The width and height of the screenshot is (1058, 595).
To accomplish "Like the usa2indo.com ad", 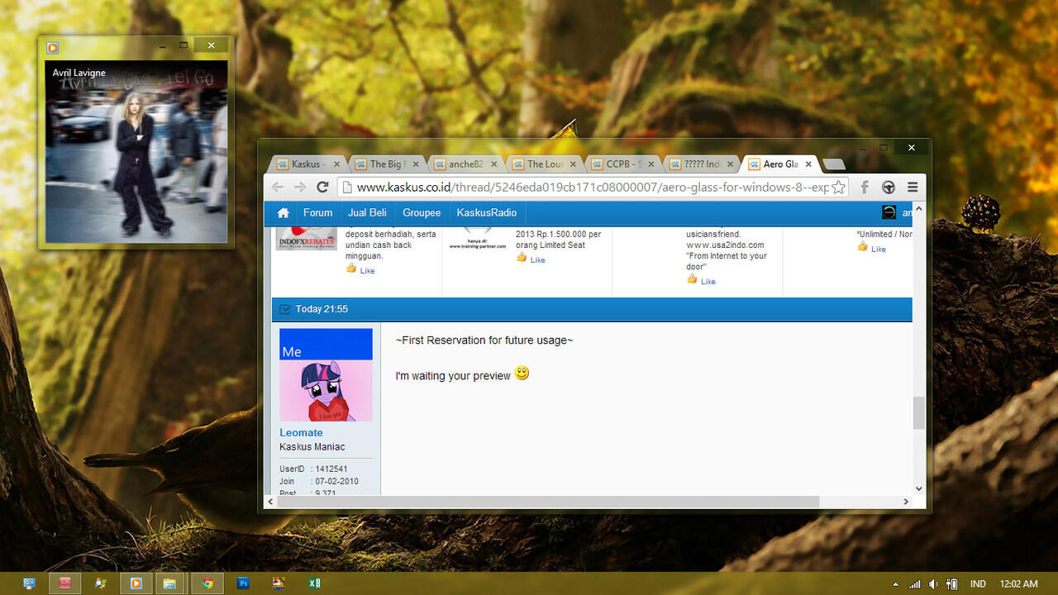I will point(701,280).
